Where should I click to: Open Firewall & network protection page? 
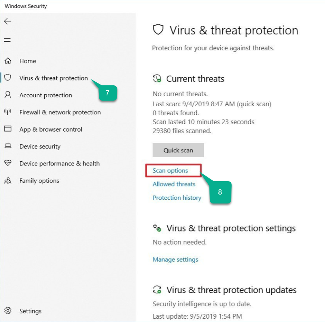[x=60, y=112]
